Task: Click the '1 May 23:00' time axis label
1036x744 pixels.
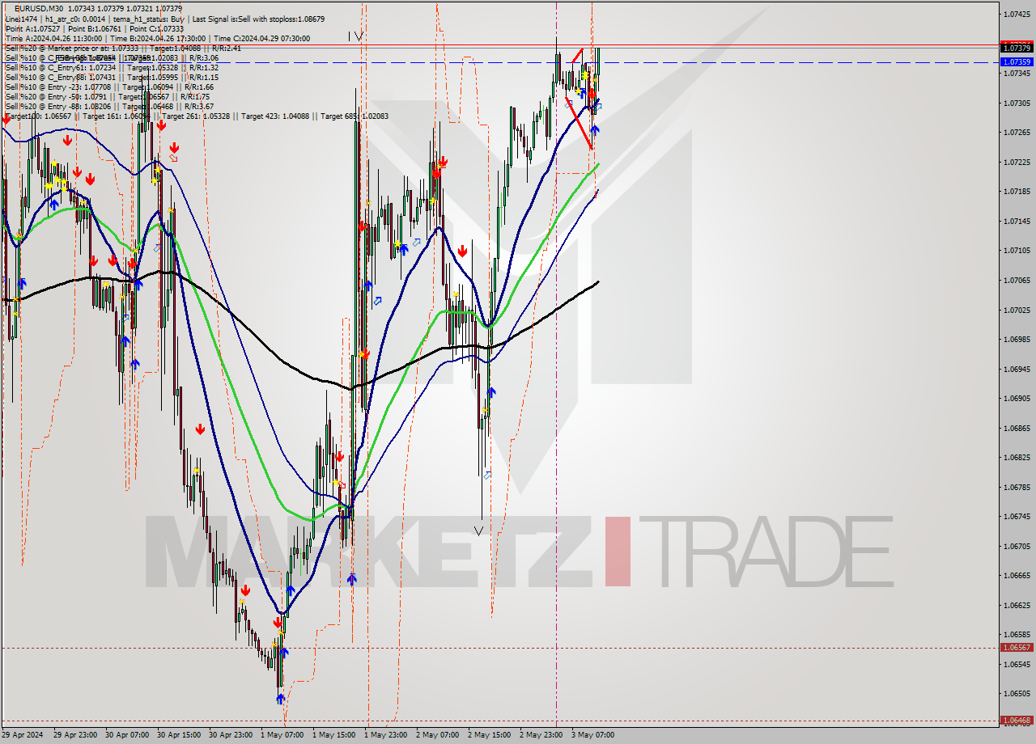Action: pyautogui.click(x=384, y=735)
